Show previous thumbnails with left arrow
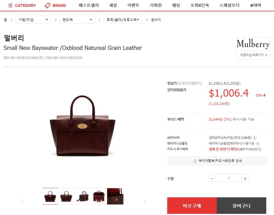Viewport: 274px width, 215px height. pos(22,201)
